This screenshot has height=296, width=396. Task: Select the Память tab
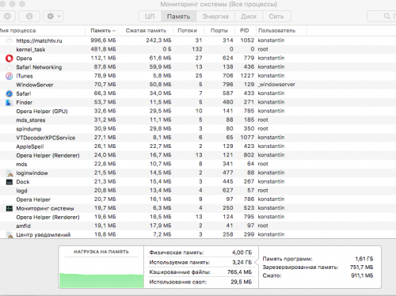pos(179,17)
